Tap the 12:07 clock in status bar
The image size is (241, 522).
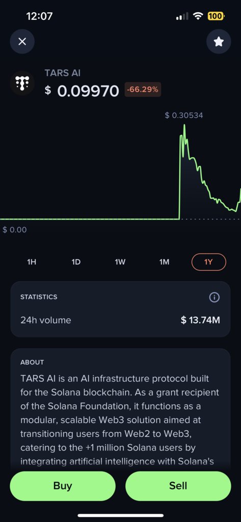(39, 16)
